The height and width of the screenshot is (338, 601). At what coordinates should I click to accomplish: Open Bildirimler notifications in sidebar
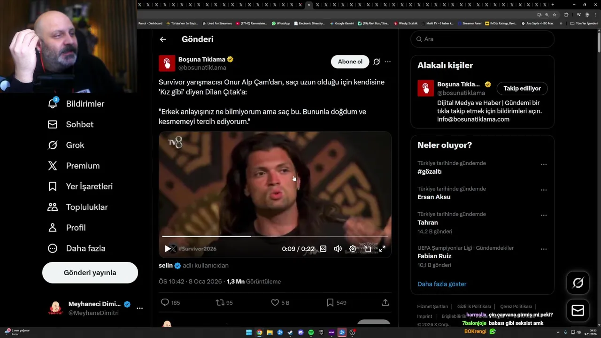click(76, 104)
